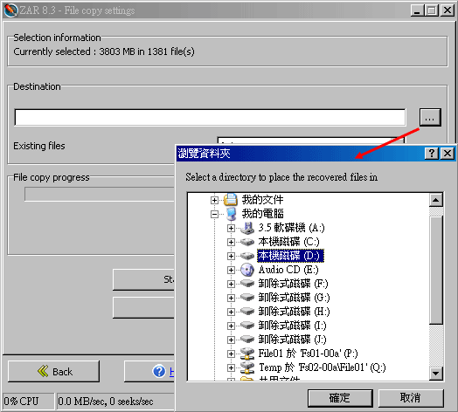Select removable disk (J:) in the tree
The height and width of the screenshot is (412, 458).
pyautogui.click(x=292, y=340)
